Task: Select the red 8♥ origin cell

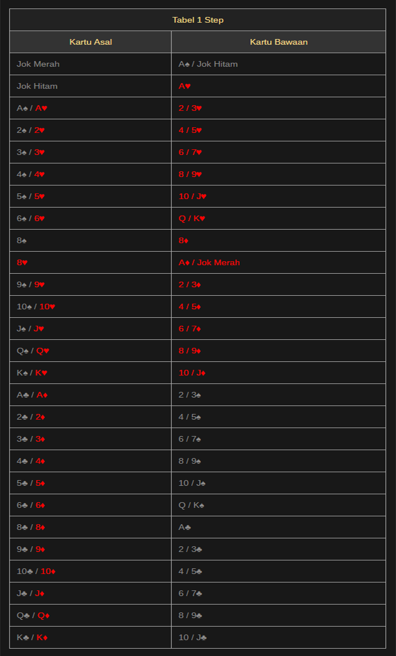Action: coord(91,262)
